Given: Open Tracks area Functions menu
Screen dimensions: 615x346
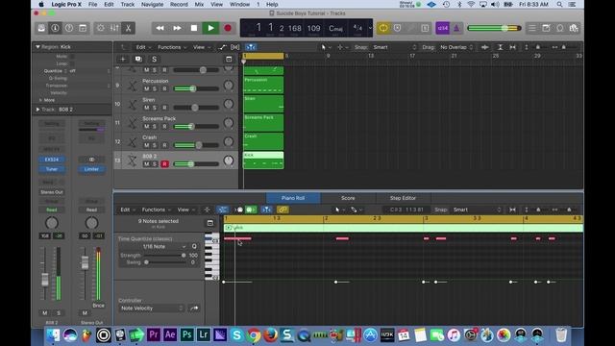Looking at the screenshot, I should click(x=172, y=47).
